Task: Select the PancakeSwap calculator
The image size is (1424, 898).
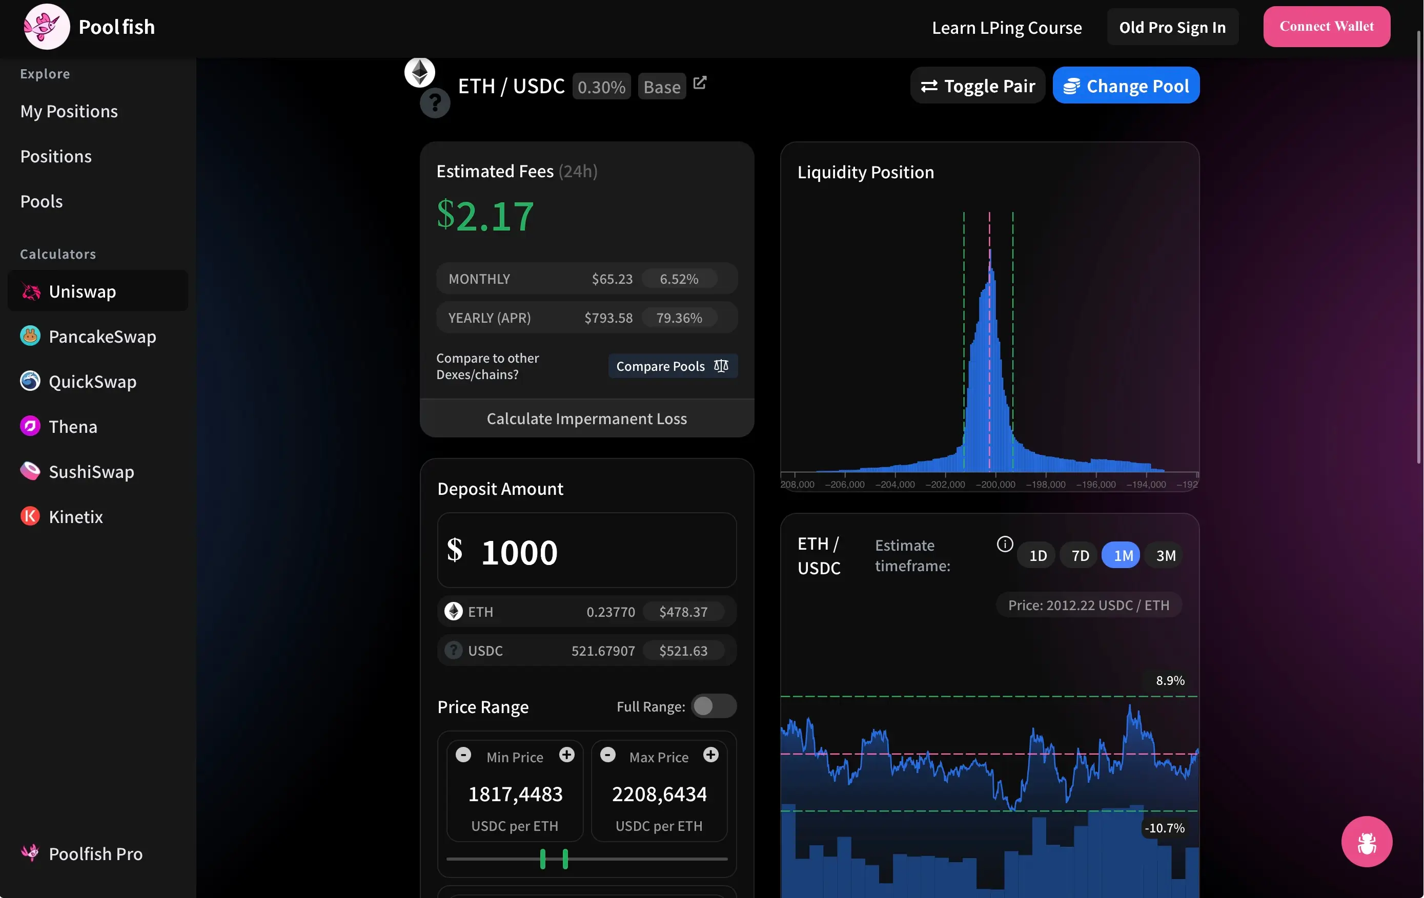Action: 101,336
